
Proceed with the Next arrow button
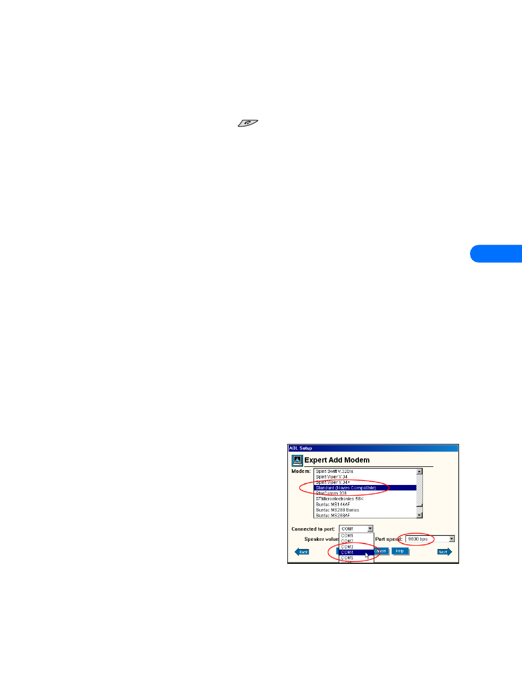(444, 552)
